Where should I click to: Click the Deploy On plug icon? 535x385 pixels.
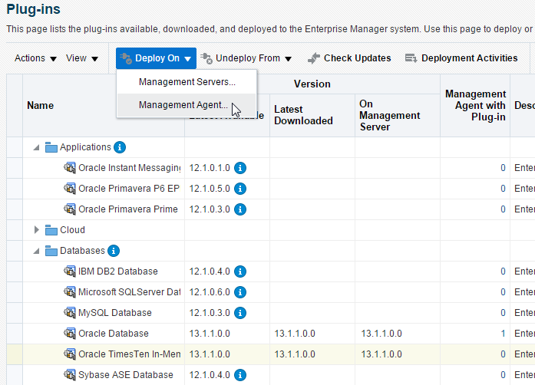(126, 58)
